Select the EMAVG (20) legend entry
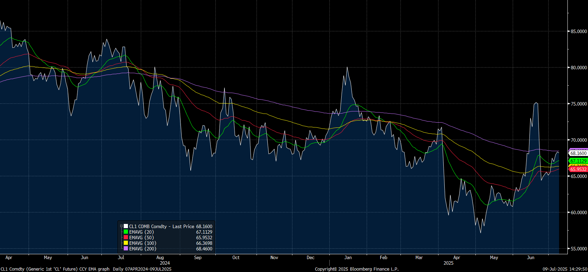The image size is (588, 272). coord(142,232)
